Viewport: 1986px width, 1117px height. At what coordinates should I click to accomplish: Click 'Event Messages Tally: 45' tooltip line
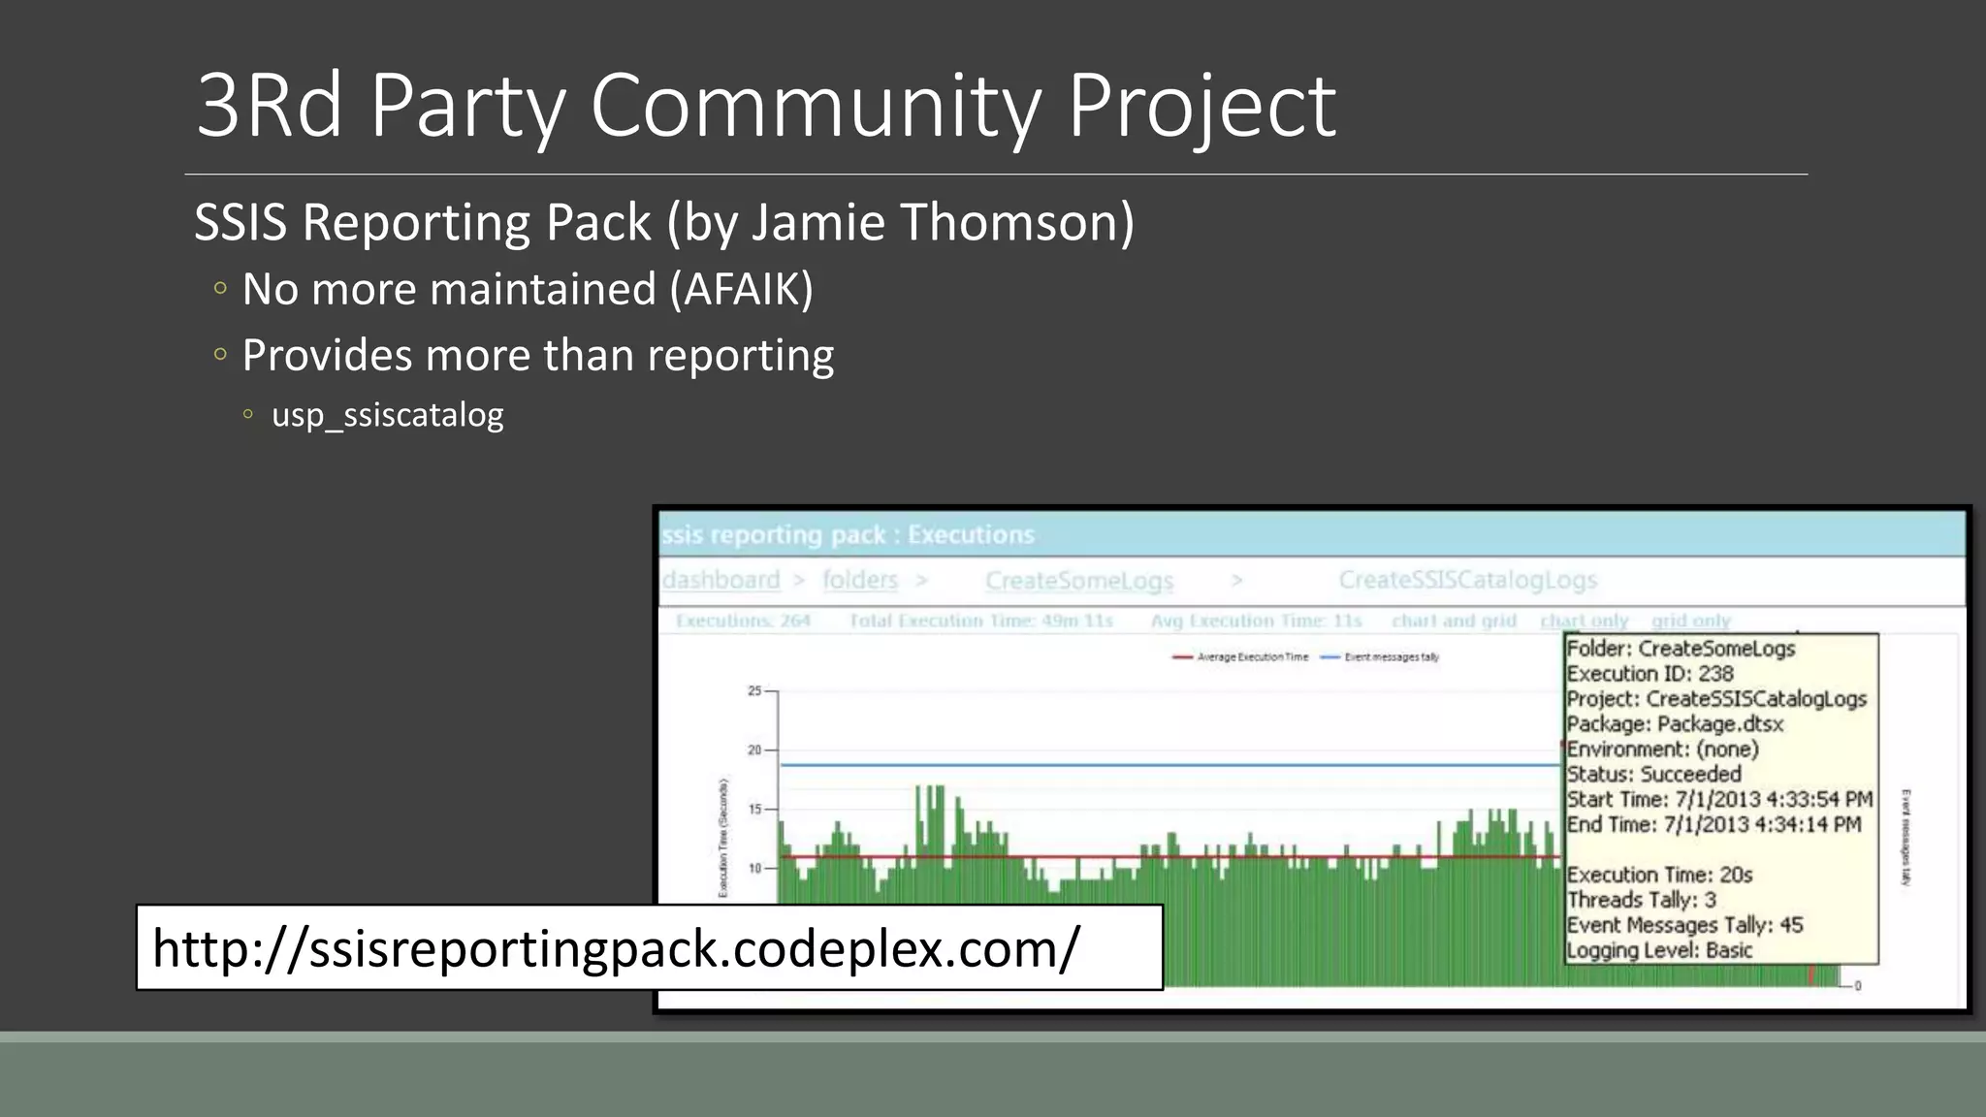point(1684,926)
